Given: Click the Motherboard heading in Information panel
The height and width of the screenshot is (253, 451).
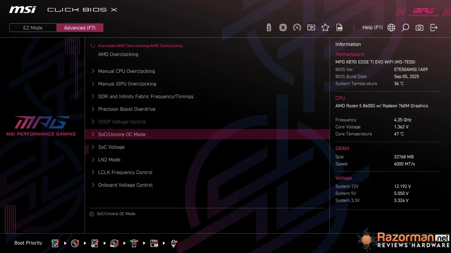Looking at the screenshot, I should pos(349,54).
